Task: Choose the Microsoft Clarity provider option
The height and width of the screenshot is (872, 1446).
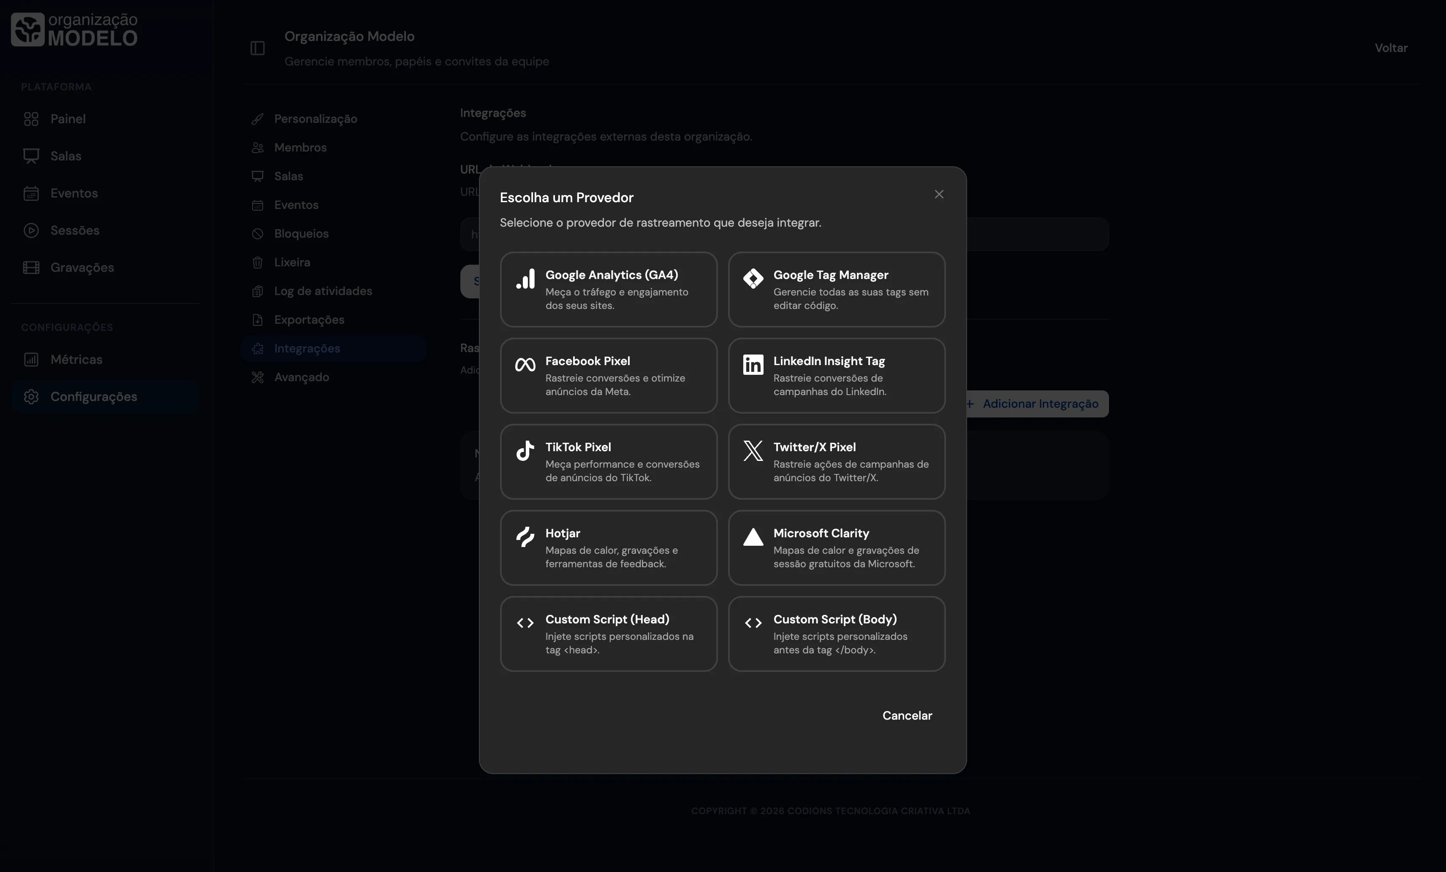Action: pyautogui.click(x=836, y=548)
